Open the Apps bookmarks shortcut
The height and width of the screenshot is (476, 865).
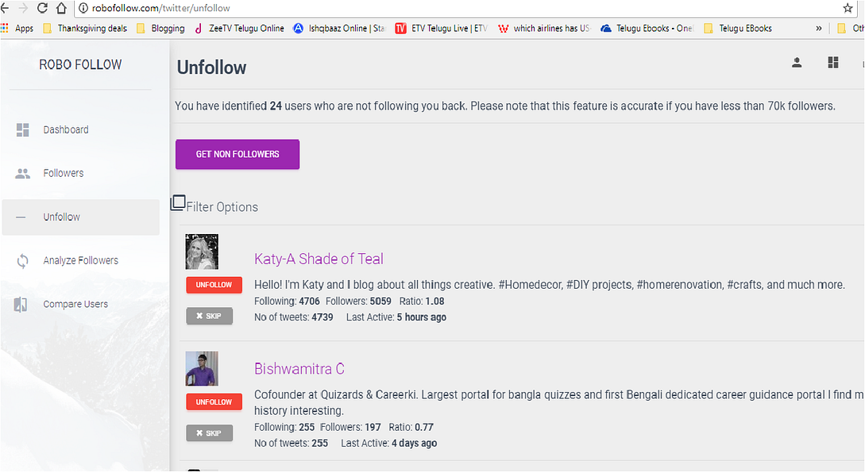coord(17,28)
